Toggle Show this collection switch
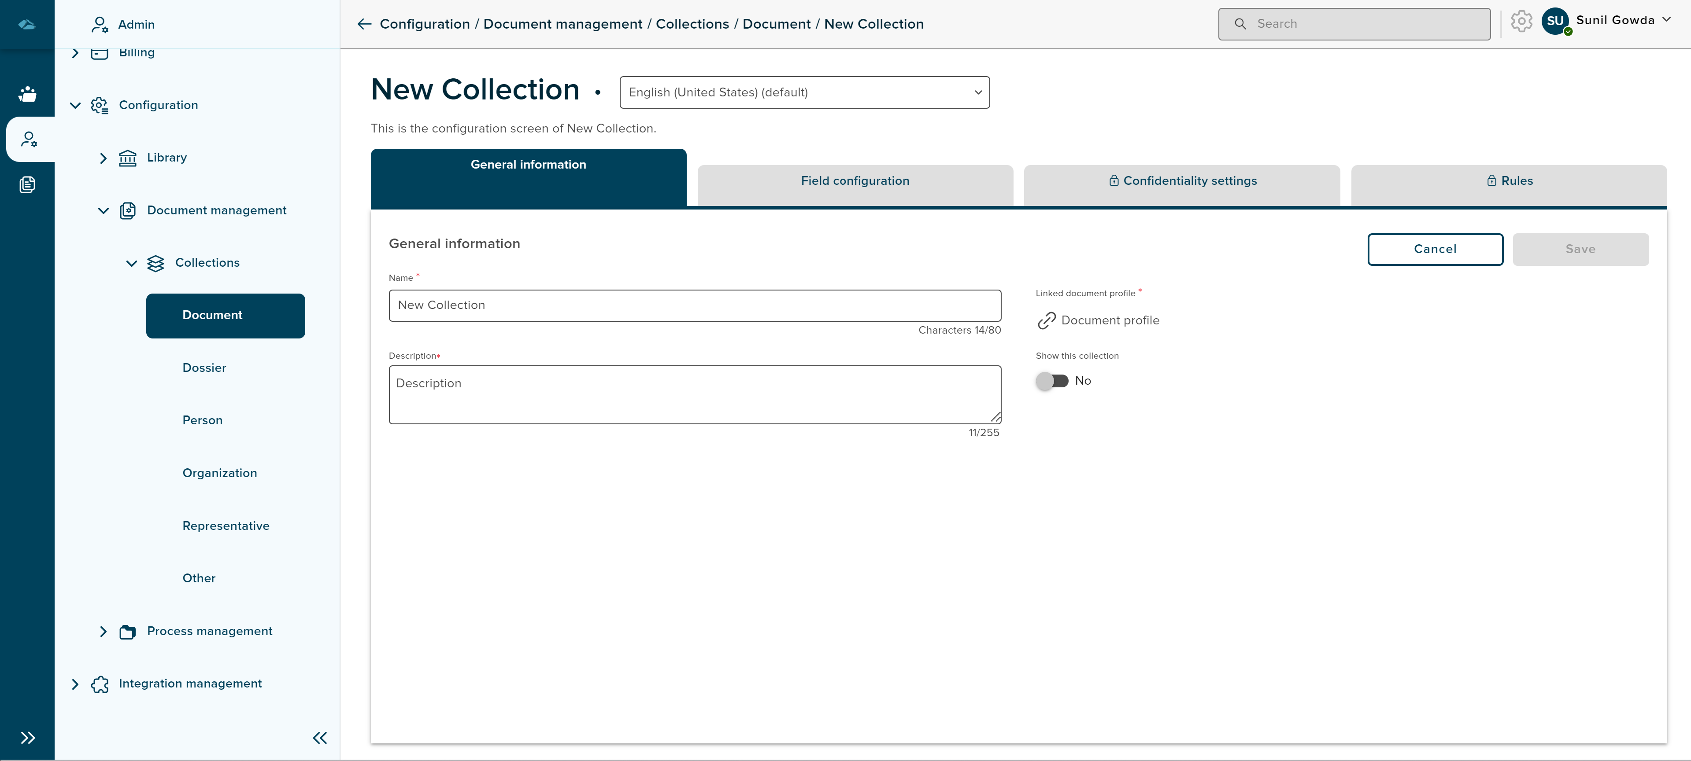1691x761 pixels. pyautogui.click(x=1051, y=380)
